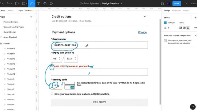Select the Rectangle shape tool

click(x=23, y=3)
